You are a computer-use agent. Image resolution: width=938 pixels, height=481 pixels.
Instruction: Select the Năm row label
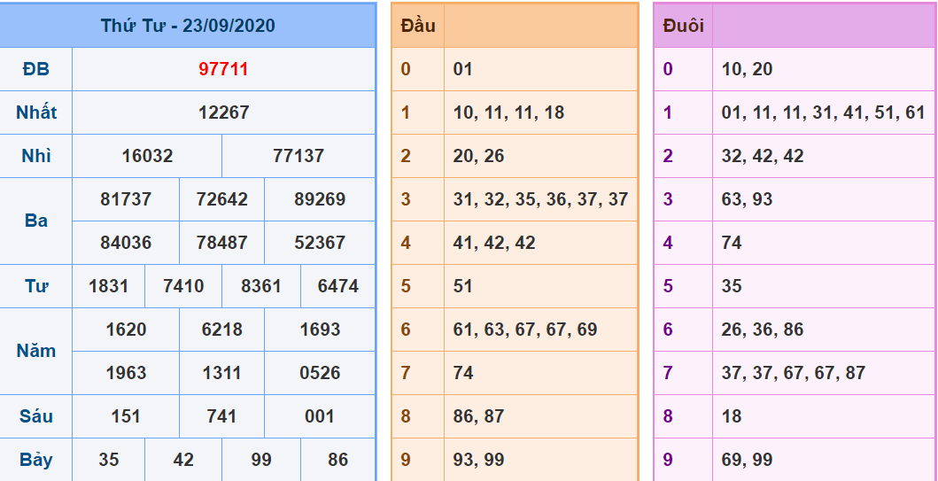coord(36,351)
